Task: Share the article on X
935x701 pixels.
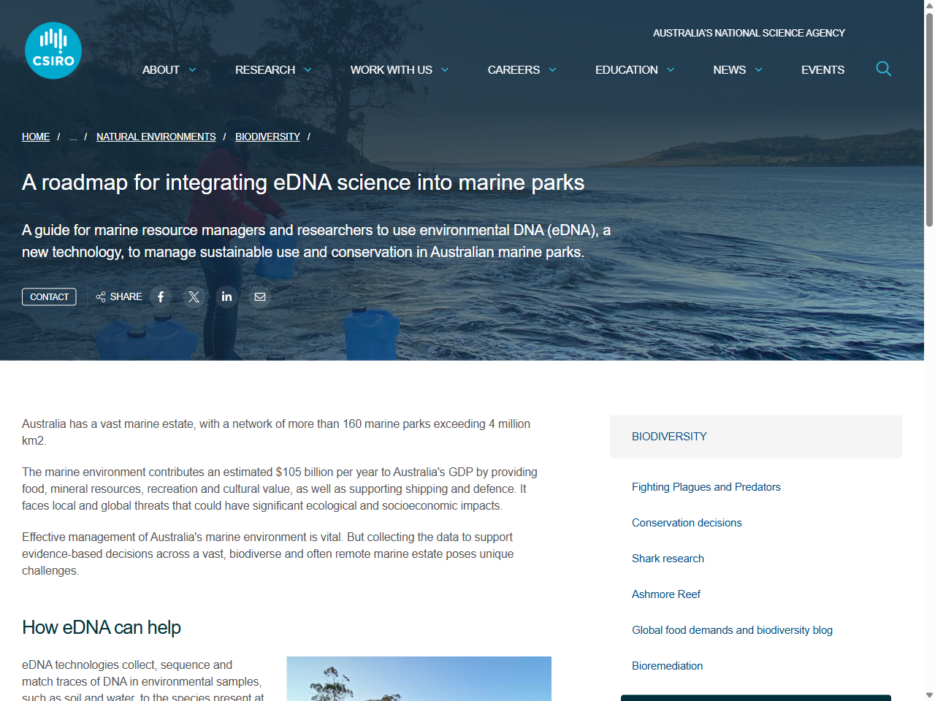Action: 194,296
